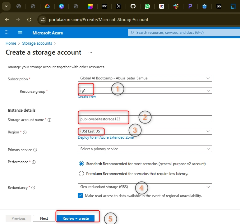
Task: Click the Create a storage account heading
Action: pos(44,52)
